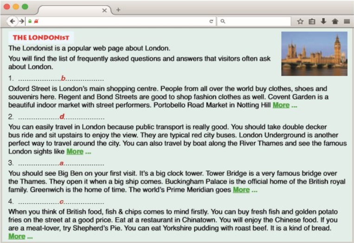Viewport: 354px width, 243px height.
Task: Click the magnifier icon in search box
Action: click(x=223, y=21)
